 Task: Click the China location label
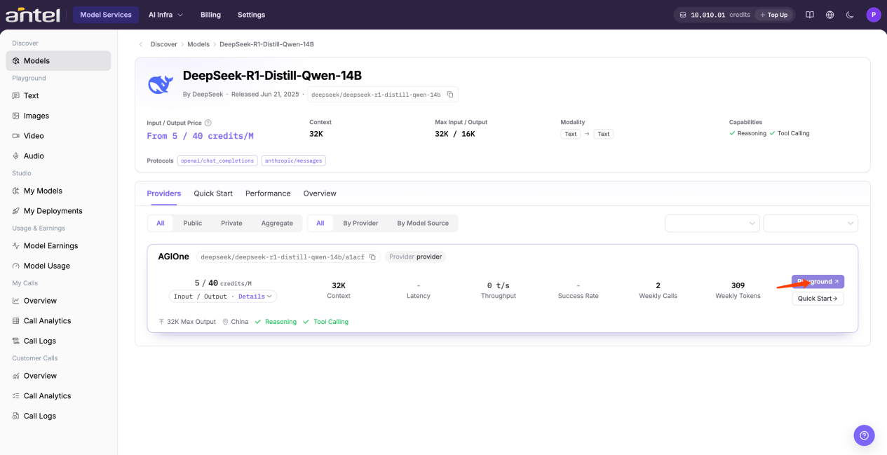[236, 322]
